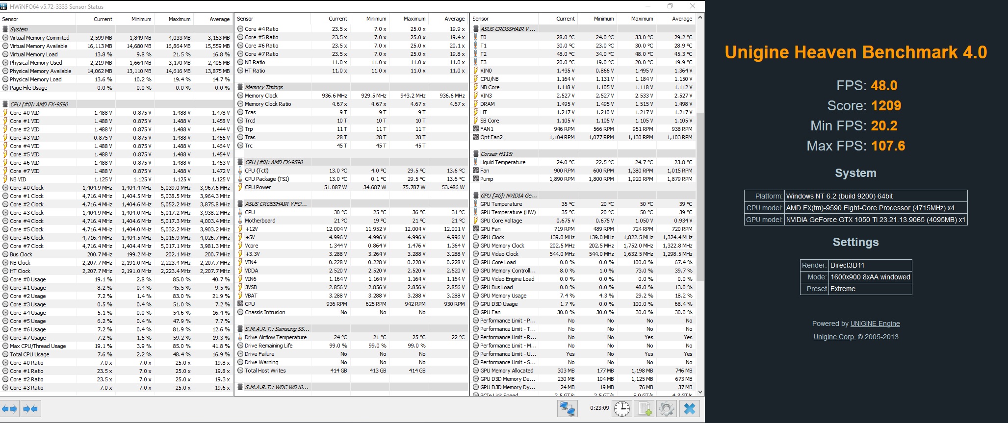Follow the Unigine Corp. link
This screenshot has height=423, width=1008.
834,337
